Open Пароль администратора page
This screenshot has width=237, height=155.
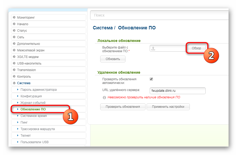[38, 90]
